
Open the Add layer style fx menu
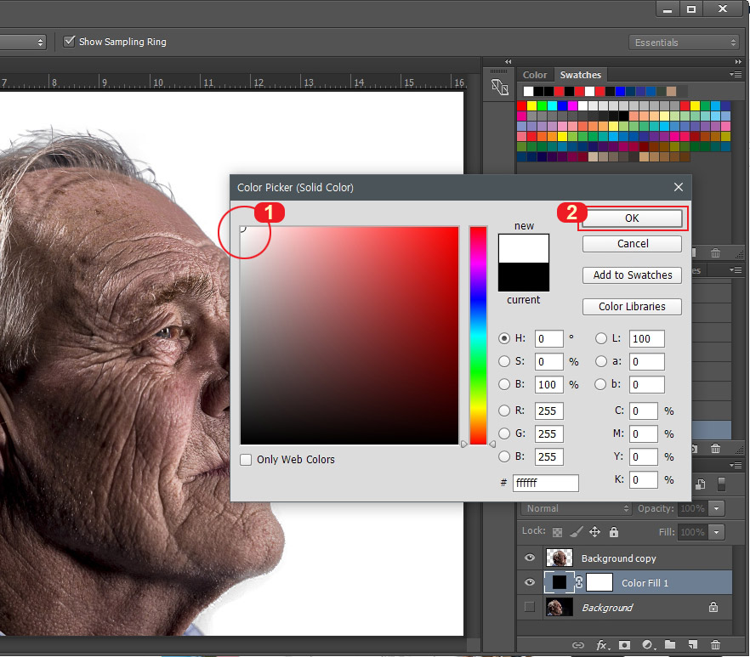(602, 645)
